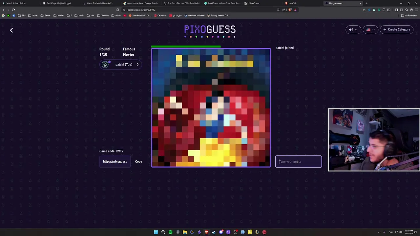Click the Copy game link button
The width and height of the screenshot is (420, 236).
[x=138, y=161]
